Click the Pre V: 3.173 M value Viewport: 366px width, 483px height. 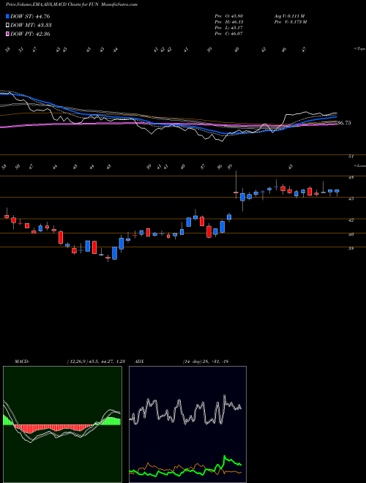[x=291, y=22]
